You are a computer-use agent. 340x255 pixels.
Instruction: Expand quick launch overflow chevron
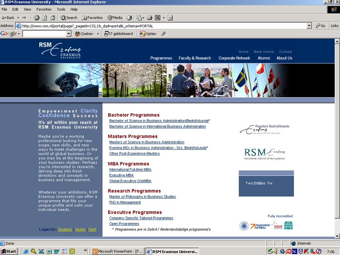[85, 250]
